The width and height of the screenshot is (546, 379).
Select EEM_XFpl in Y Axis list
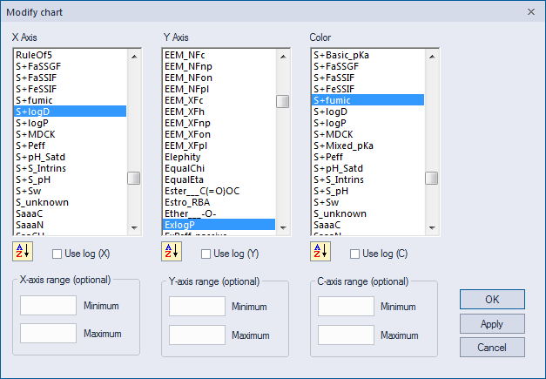click(x=219, y=146)
